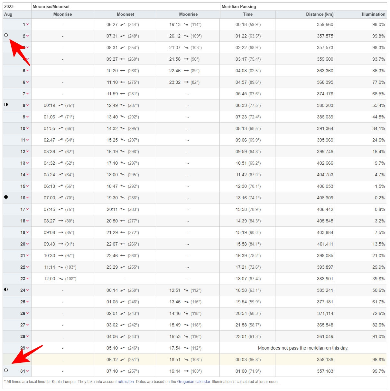Click the moonrise direction arrow for August 16
Image resolution: width=390 pixels, height=391 pixels.
tap(60, 198)
